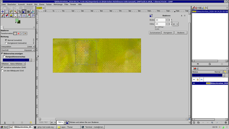Open Farben menu
The height and width of the screenshot is (129, 229).
[x=49, y=4]
